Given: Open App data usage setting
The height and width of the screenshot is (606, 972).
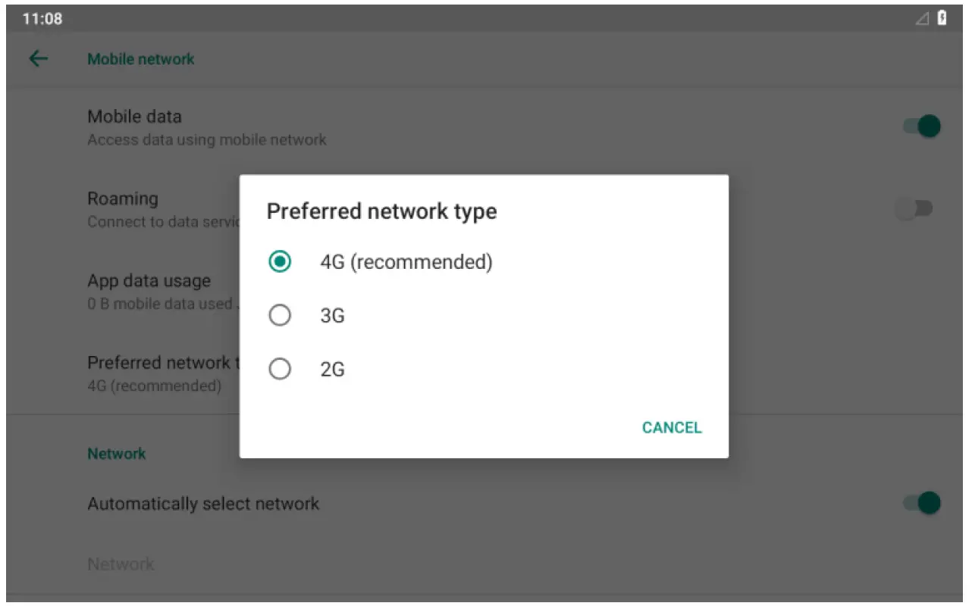Looking at the screenshot, I should pos(149,281).
